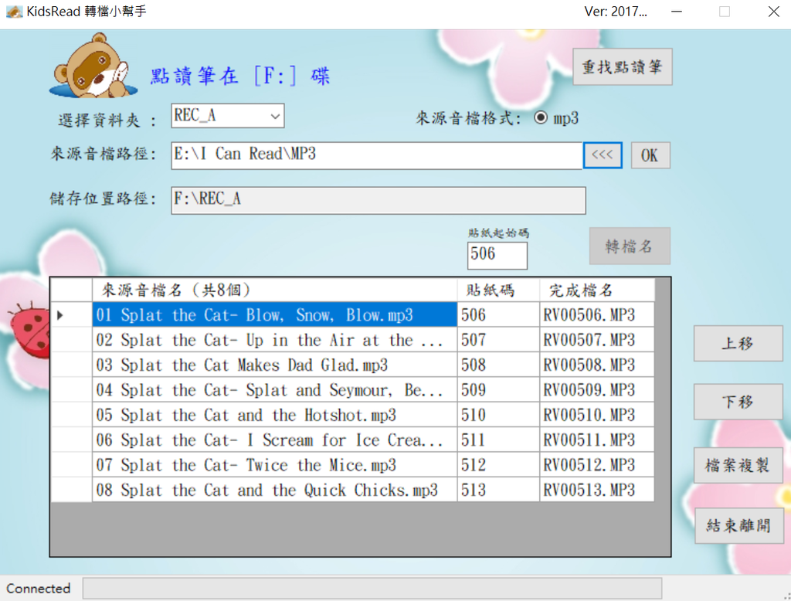The width and height of the screenshot is (791, 601).
Task: Select the mp3 source format radio button
Action: 540,117
